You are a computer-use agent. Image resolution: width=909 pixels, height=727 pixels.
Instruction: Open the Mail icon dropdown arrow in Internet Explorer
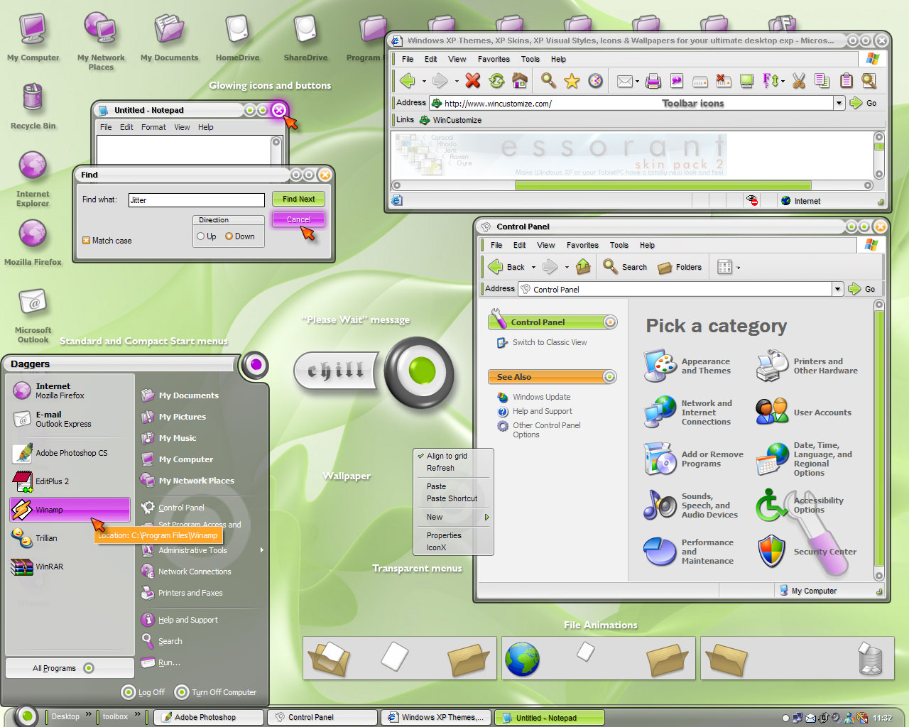(x=637, y=82)
